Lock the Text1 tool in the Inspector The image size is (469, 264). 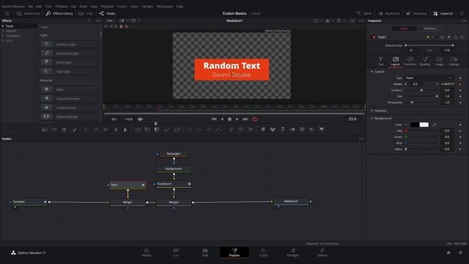[456, 37]
